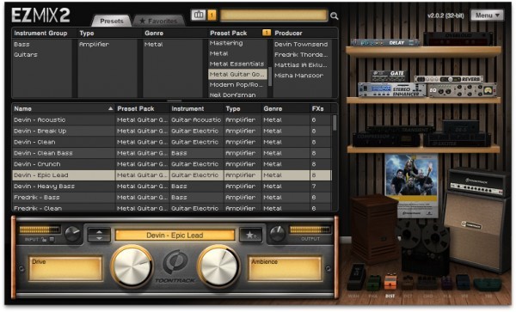The image size is (516, 312).
Task: Click the amplifier head on the cabinet
Action: click(x=477, y=183)
